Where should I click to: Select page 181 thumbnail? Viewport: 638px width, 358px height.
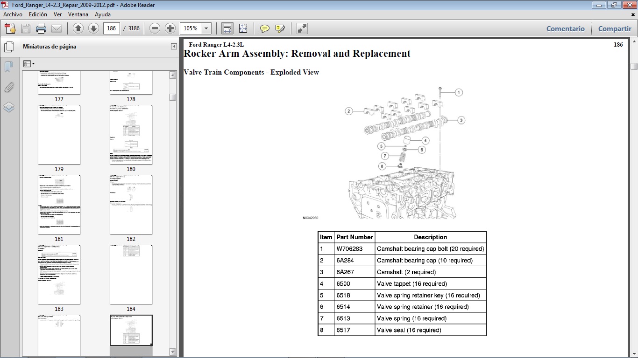pos(59,205)
